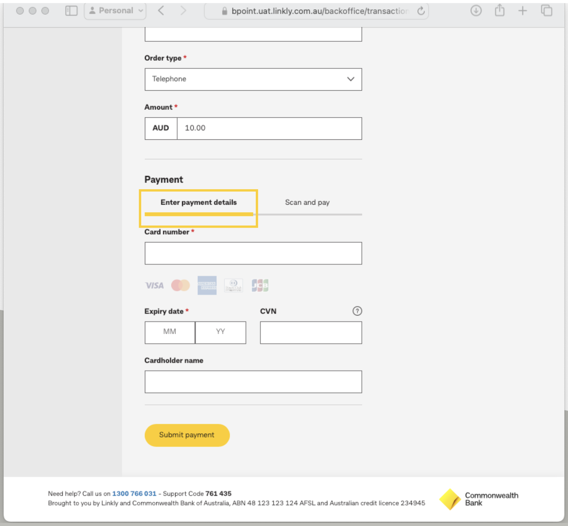
Task: Toggle the Safari sidebar icon
Action: click(71, 11)
